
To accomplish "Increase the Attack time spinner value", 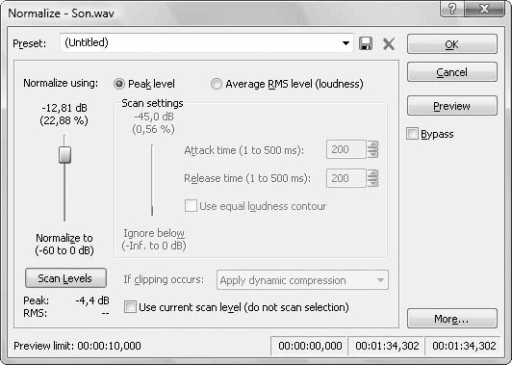I will coord(372,145).
